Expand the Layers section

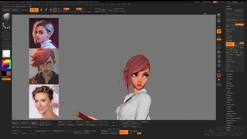tap(228, 81)
